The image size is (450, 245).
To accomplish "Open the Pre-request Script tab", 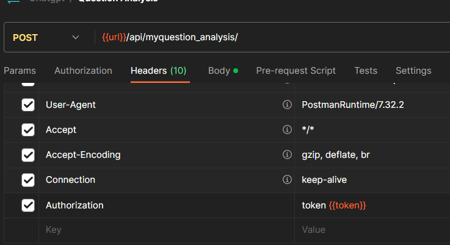I will [x=296, y=71].
